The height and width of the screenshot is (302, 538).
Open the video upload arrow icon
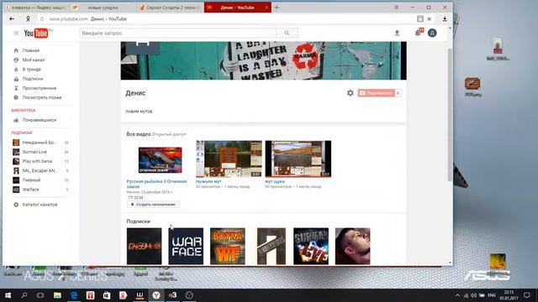coord(397,33)
